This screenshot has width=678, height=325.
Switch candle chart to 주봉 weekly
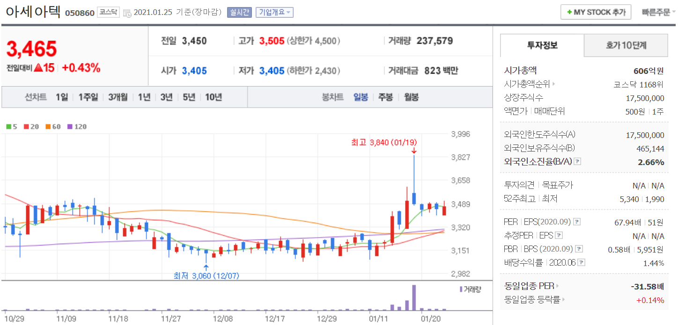click(385, 97)
